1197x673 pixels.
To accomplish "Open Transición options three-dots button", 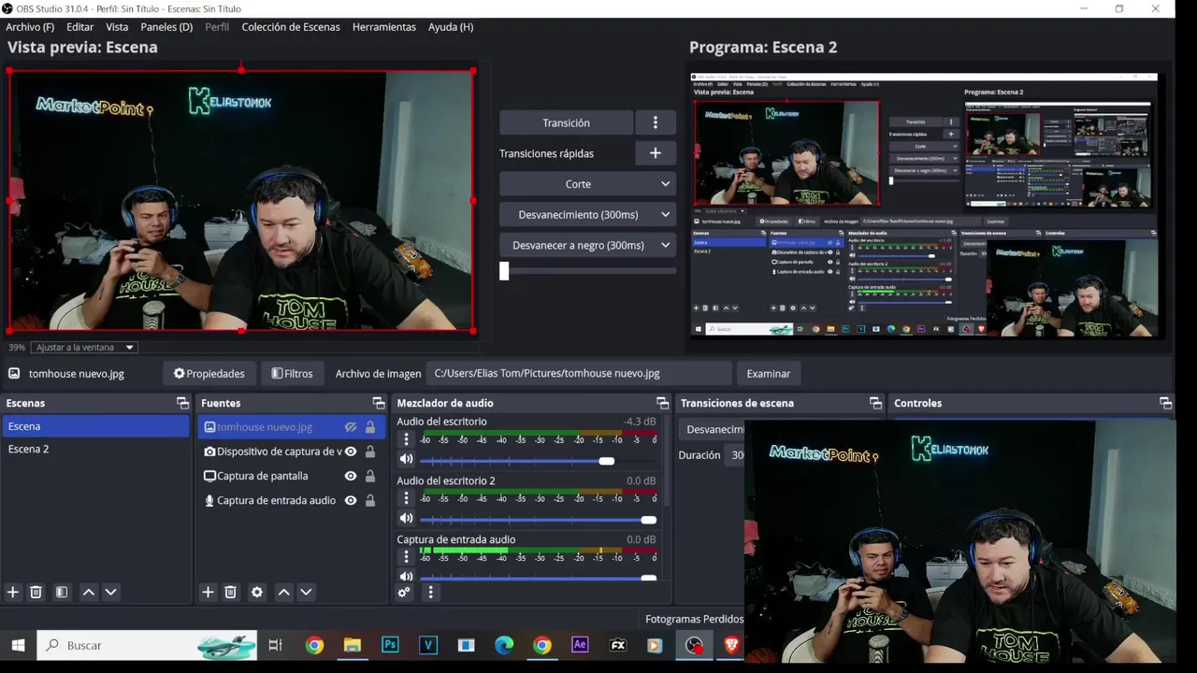I will pyautogui.click(x=656, y=122).
